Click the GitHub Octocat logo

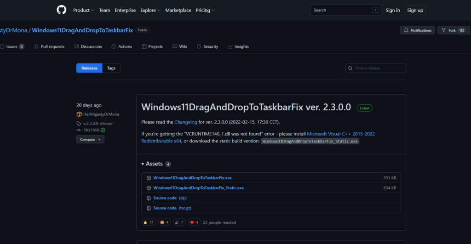point(61,10)
